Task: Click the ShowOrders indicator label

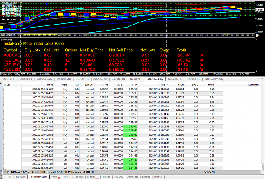Action: (x=7, y=40)
